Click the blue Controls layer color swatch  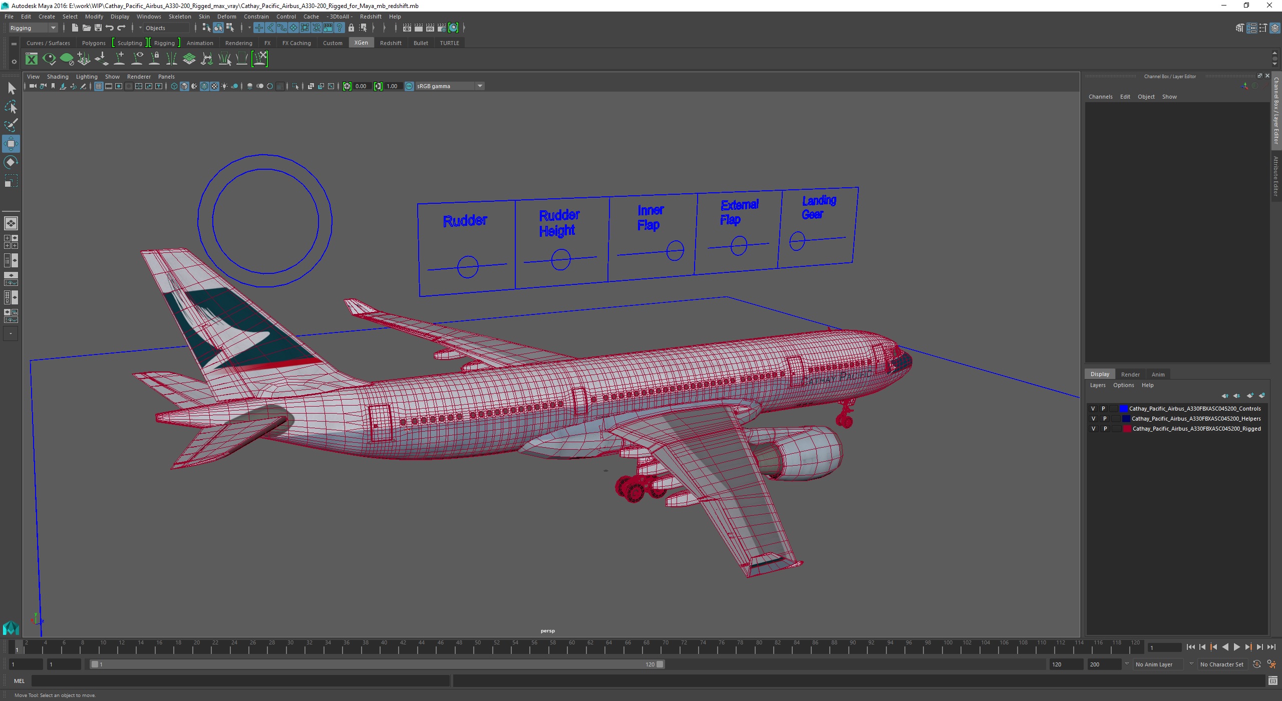tap(1124, 409)
